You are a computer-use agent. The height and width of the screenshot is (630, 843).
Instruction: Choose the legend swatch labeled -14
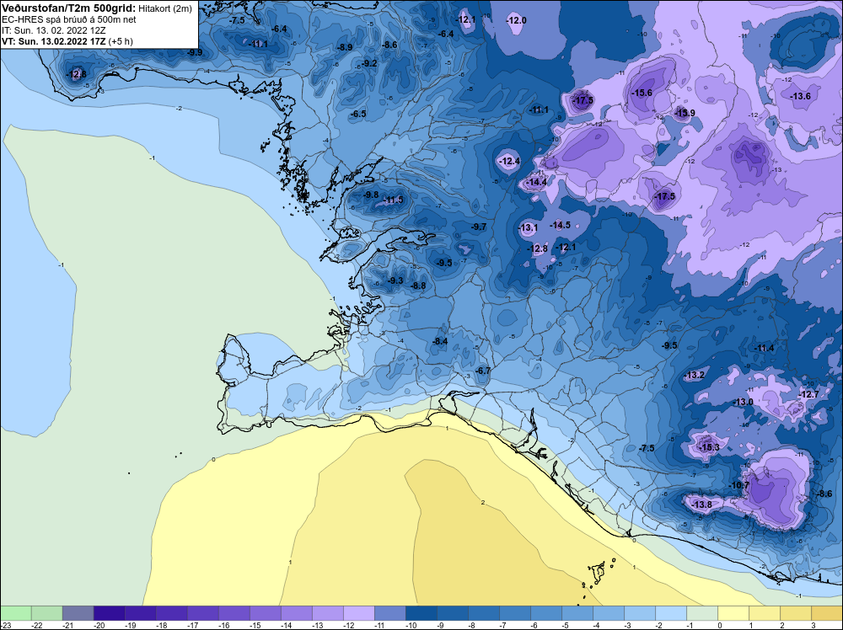tap(296, 613)
